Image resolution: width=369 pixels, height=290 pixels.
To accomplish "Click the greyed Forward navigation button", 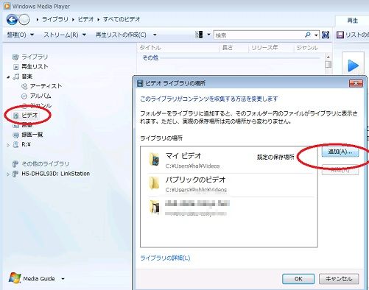I will coord(24,20).
